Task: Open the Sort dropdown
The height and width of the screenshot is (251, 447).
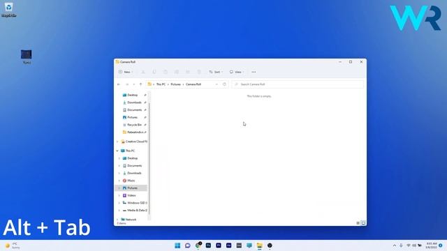Action: 216,72
